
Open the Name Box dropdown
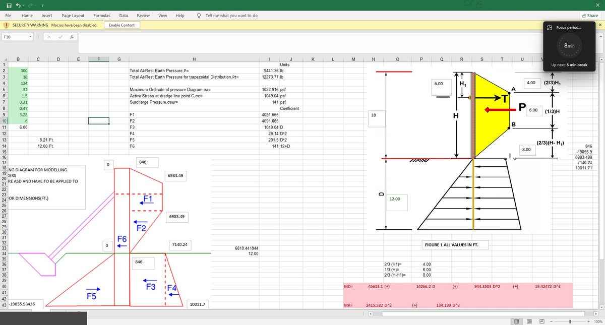[30, 37]
